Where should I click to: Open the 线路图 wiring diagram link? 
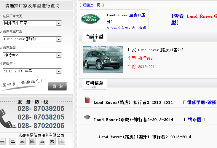coord(194,120)
